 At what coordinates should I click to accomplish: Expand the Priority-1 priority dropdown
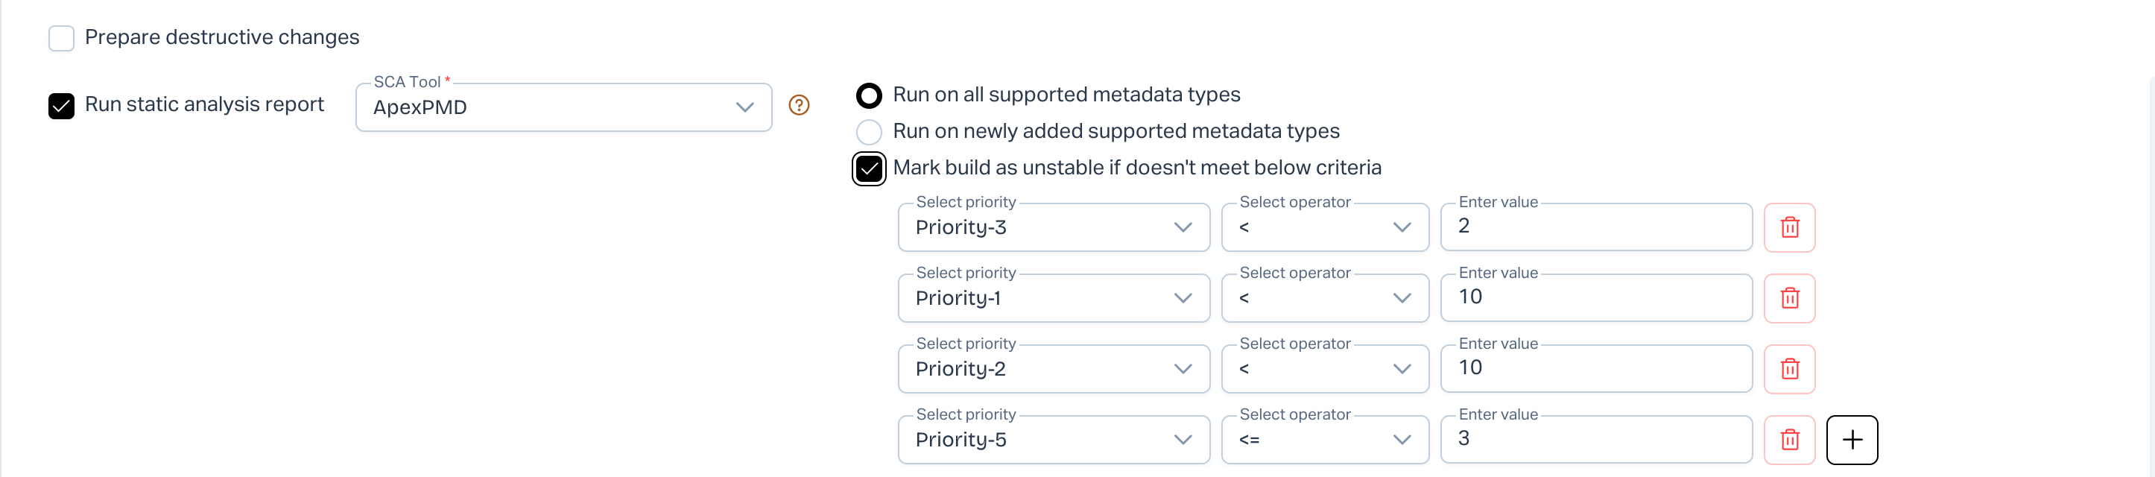click(x=1053, y=298)
